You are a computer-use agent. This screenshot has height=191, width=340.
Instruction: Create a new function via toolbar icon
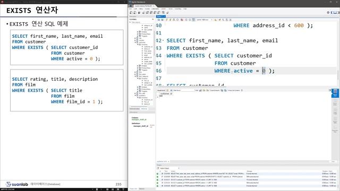(x=159, y=13)
